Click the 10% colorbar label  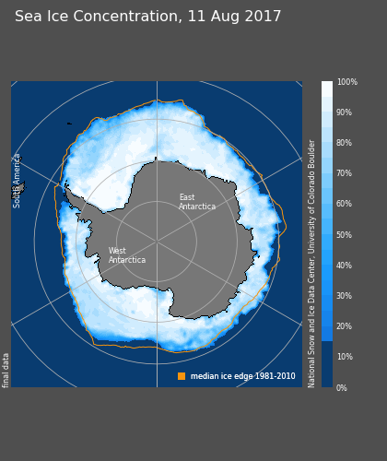click(345, 357)
